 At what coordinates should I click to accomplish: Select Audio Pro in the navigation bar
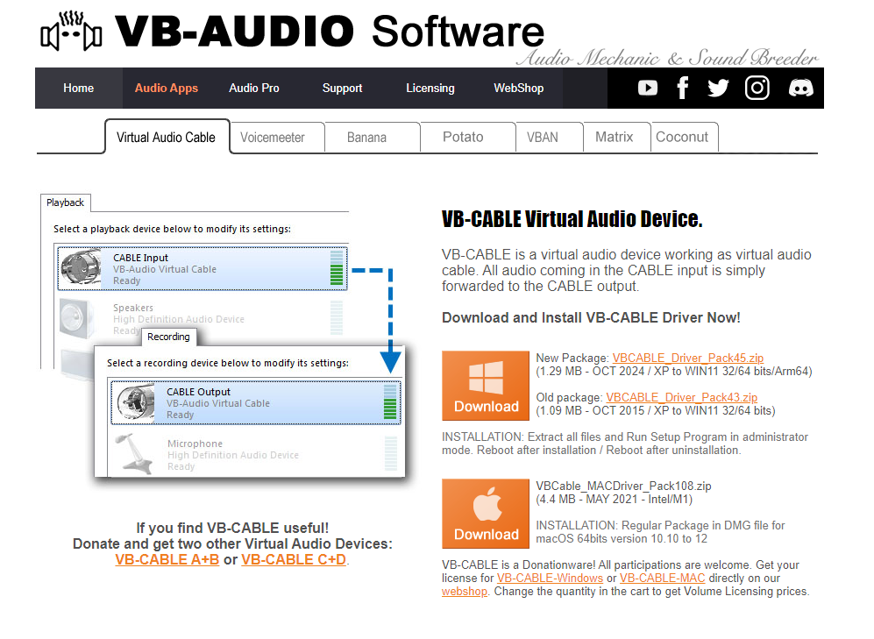tap(254, 89)
